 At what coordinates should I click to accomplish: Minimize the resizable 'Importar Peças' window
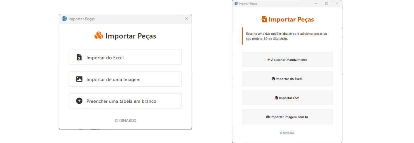pos(316,3)
